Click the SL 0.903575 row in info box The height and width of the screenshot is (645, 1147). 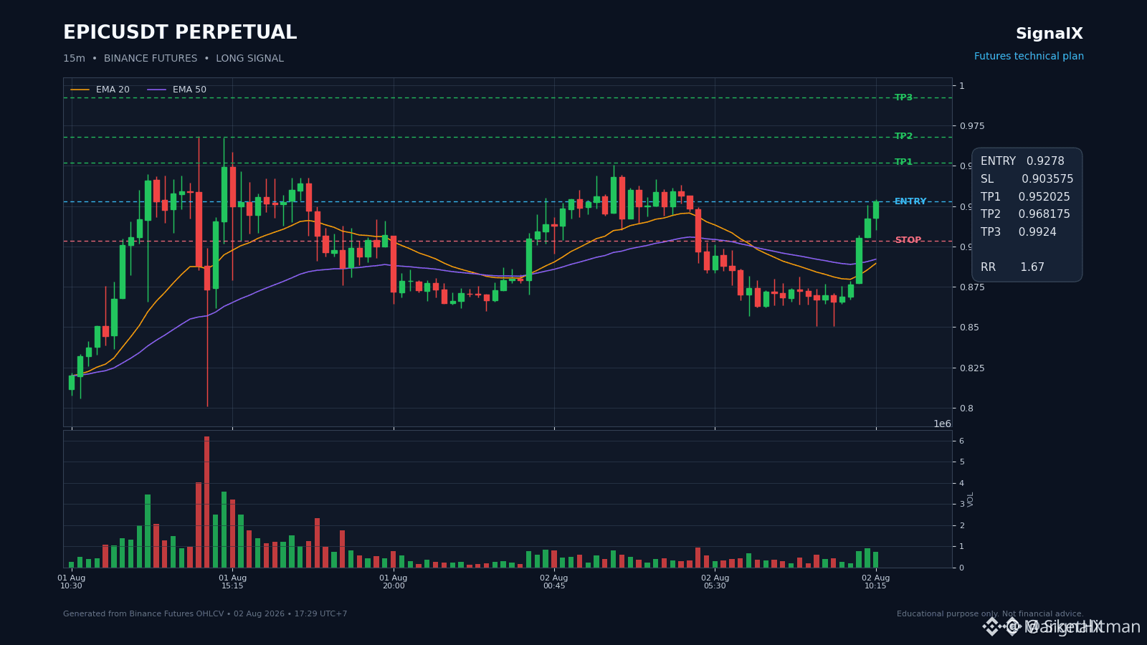point(1027,179)
